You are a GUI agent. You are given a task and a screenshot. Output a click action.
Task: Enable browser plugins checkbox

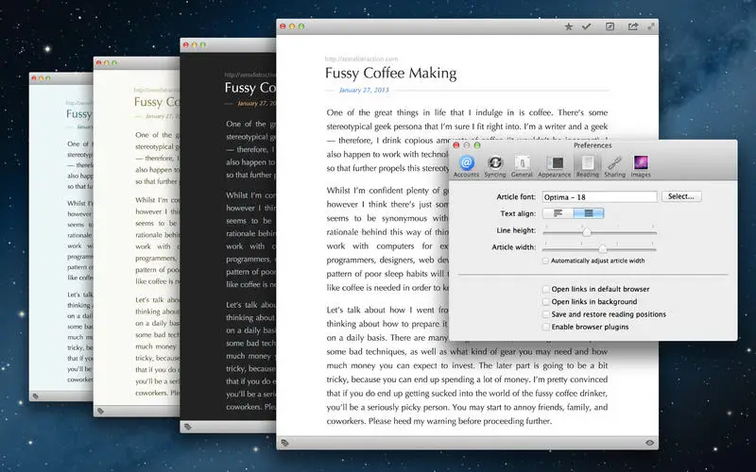point(546,327)
